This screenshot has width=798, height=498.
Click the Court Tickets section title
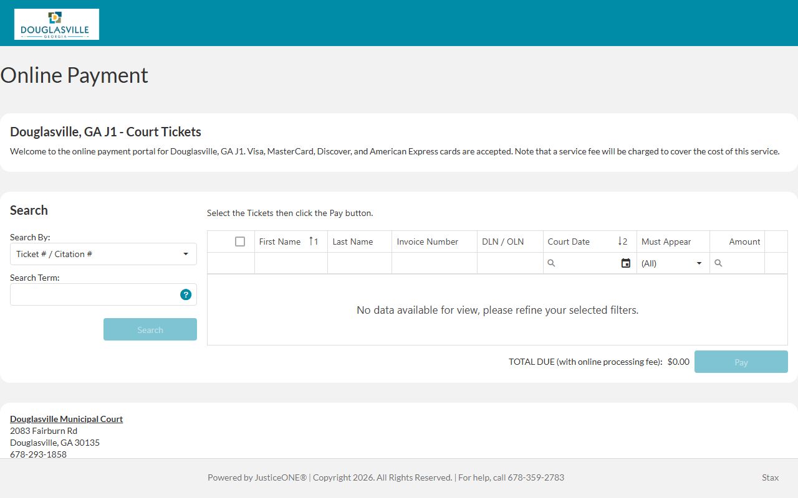(x=105, y=132)
